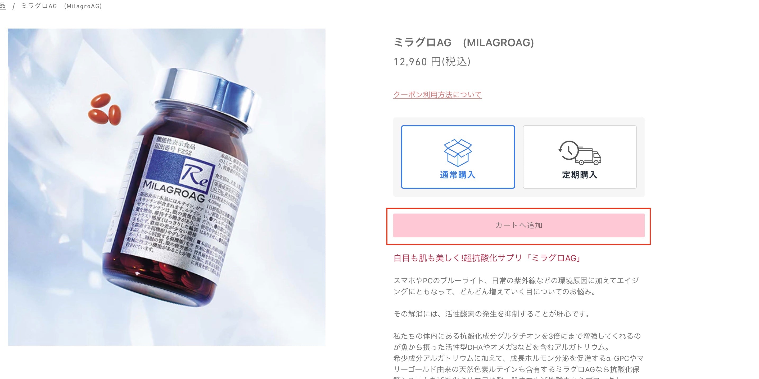Image resolution: width=759 pixels, height=379 pixels.
Task: Click the ミラグロAG (MILAGROAG) product title
Action: coord(464,43)
